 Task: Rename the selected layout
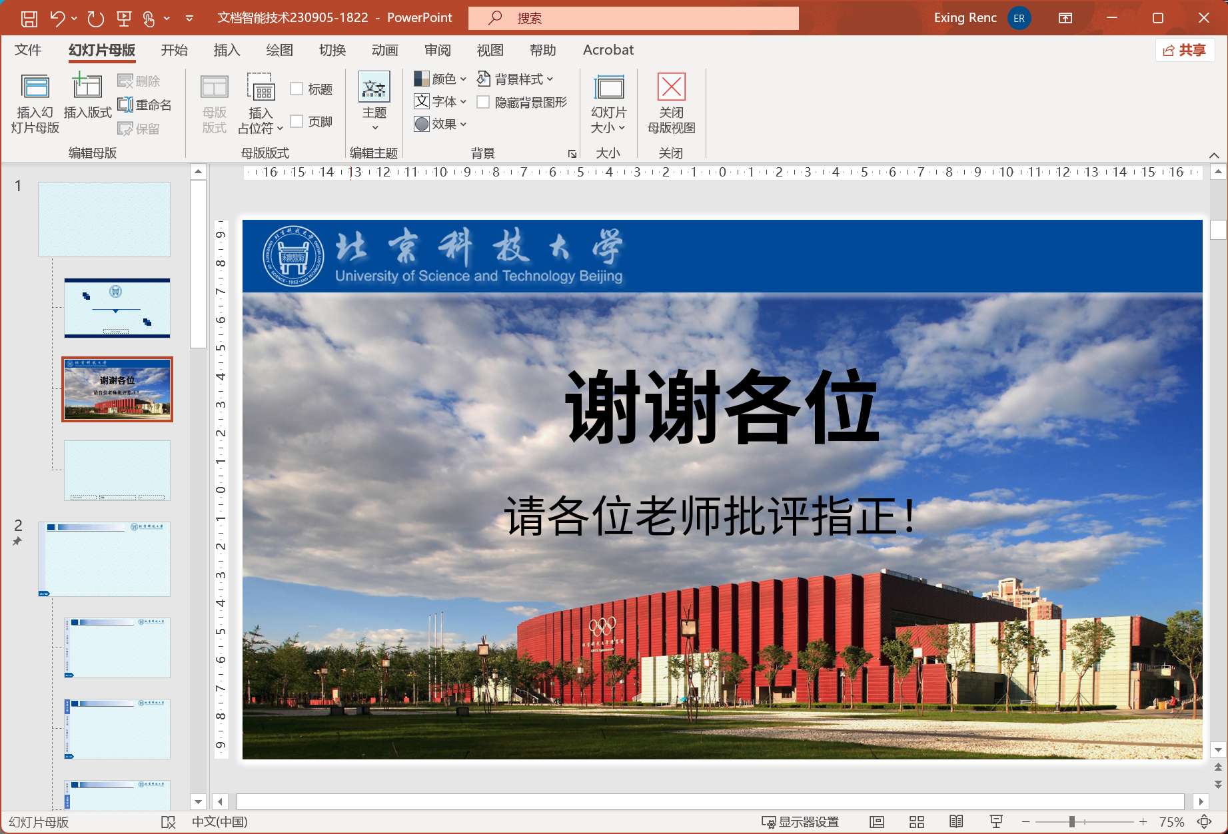pyautogui.click(x=145, y=104)
